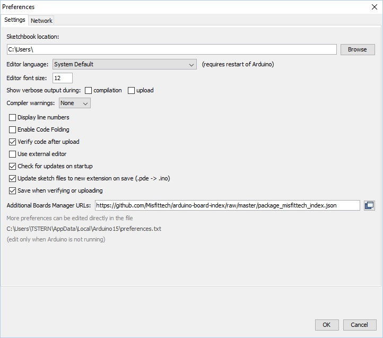Open the Compiler warnings dropdown

point(75,103)
